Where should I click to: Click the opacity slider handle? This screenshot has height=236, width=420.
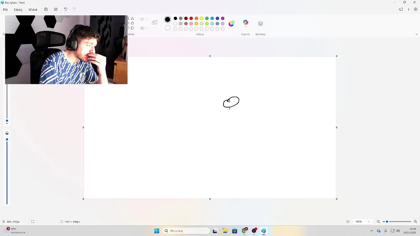[x=7, y=140]
